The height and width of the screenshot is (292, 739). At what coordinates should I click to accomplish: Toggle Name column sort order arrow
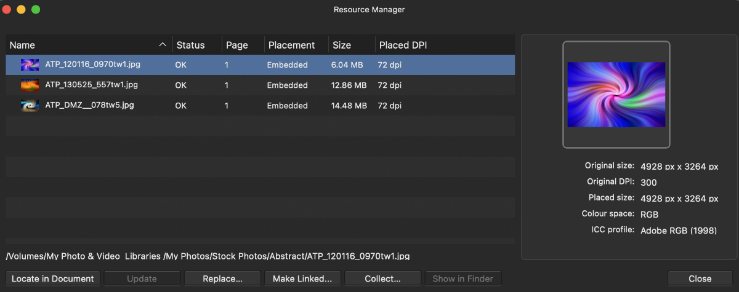[x=163, y=45]
